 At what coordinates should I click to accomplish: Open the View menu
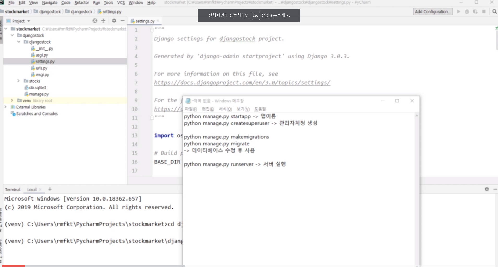[x=33, y=3]
